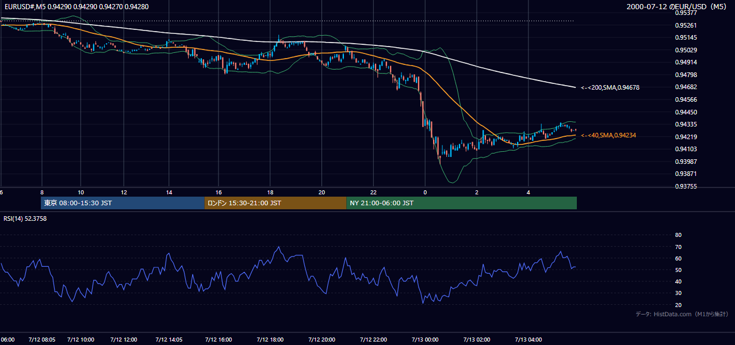The height and width of the screenshot is (345, 735).
Task: Click the 7/12 18:00 bottom time label
Action: click(x=270, y=340)
